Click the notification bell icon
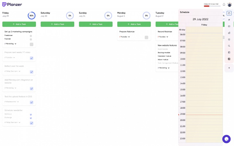234x146 pixels. pos(224,4)
